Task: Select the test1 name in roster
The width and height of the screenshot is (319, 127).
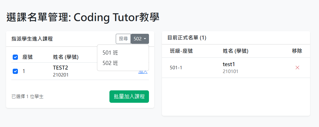Action: pyautogui.click(x=229, y=64)
